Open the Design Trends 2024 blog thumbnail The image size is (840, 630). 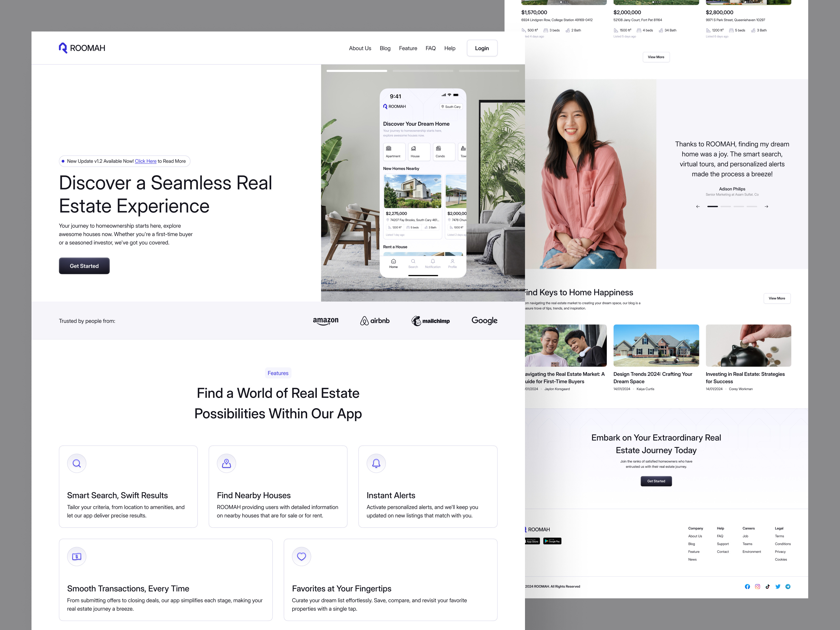tap(656, 345)
